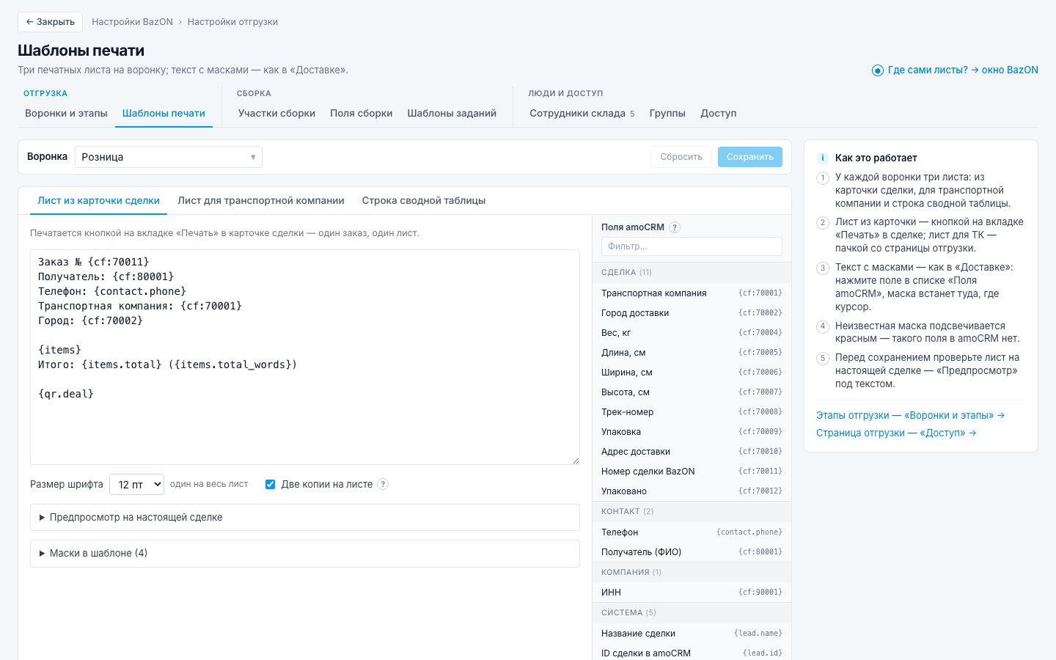1056x660 pixels.
Task: Insert the Получатель (ФИО) field mask
Action: click(692, 551)
